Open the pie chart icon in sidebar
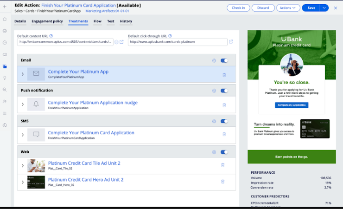 5,125
